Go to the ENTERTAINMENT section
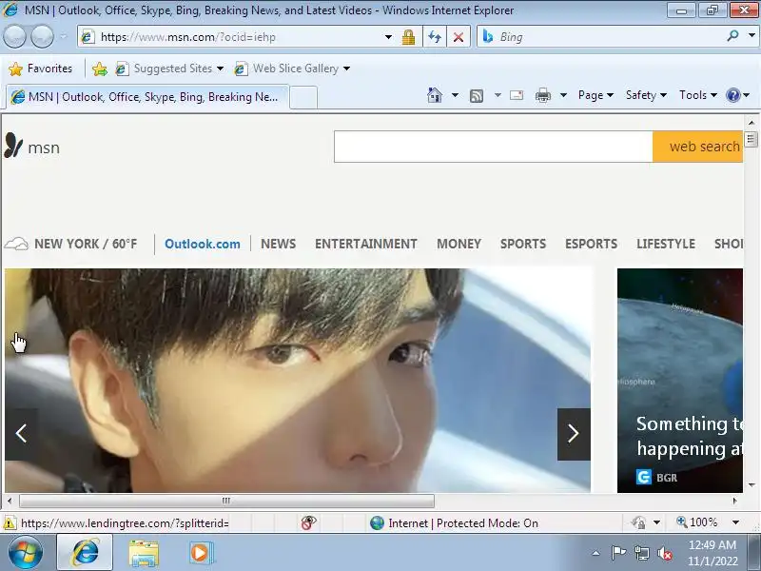Screen dimensions: 761x571 pos(366,244)
